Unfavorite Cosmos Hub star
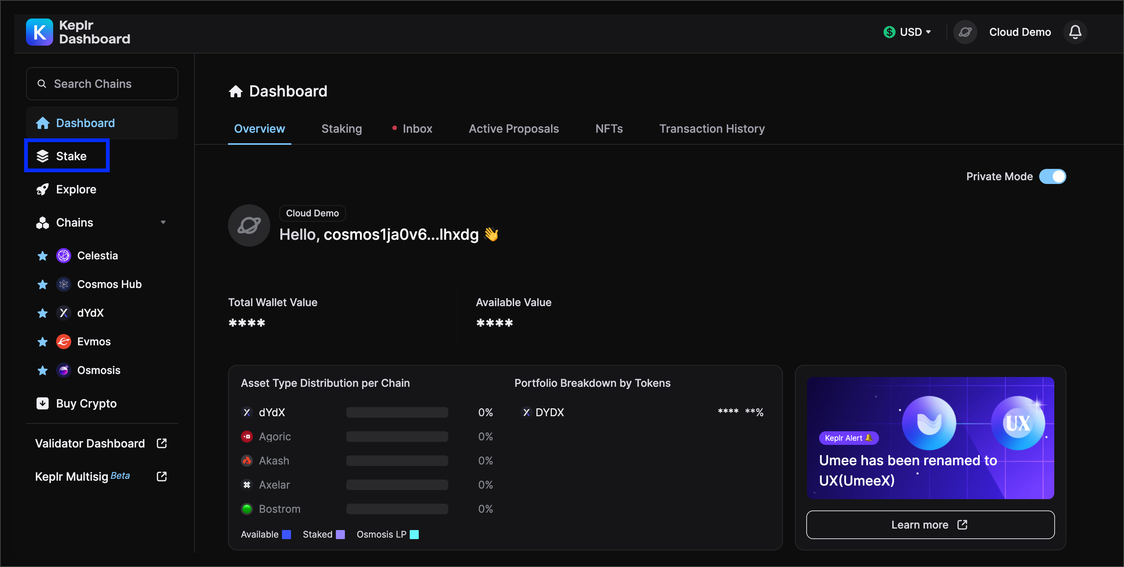This screenshot has height=567, width=1124. pos(42,285)
